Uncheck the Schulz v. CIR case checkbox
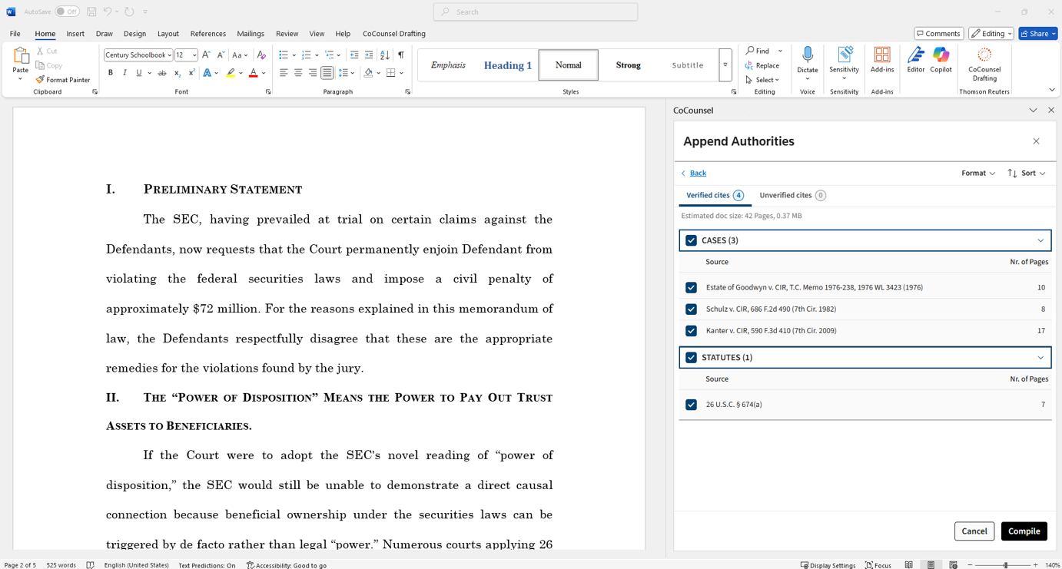This screenshot has height=569, width=1062. coord(691,309)
